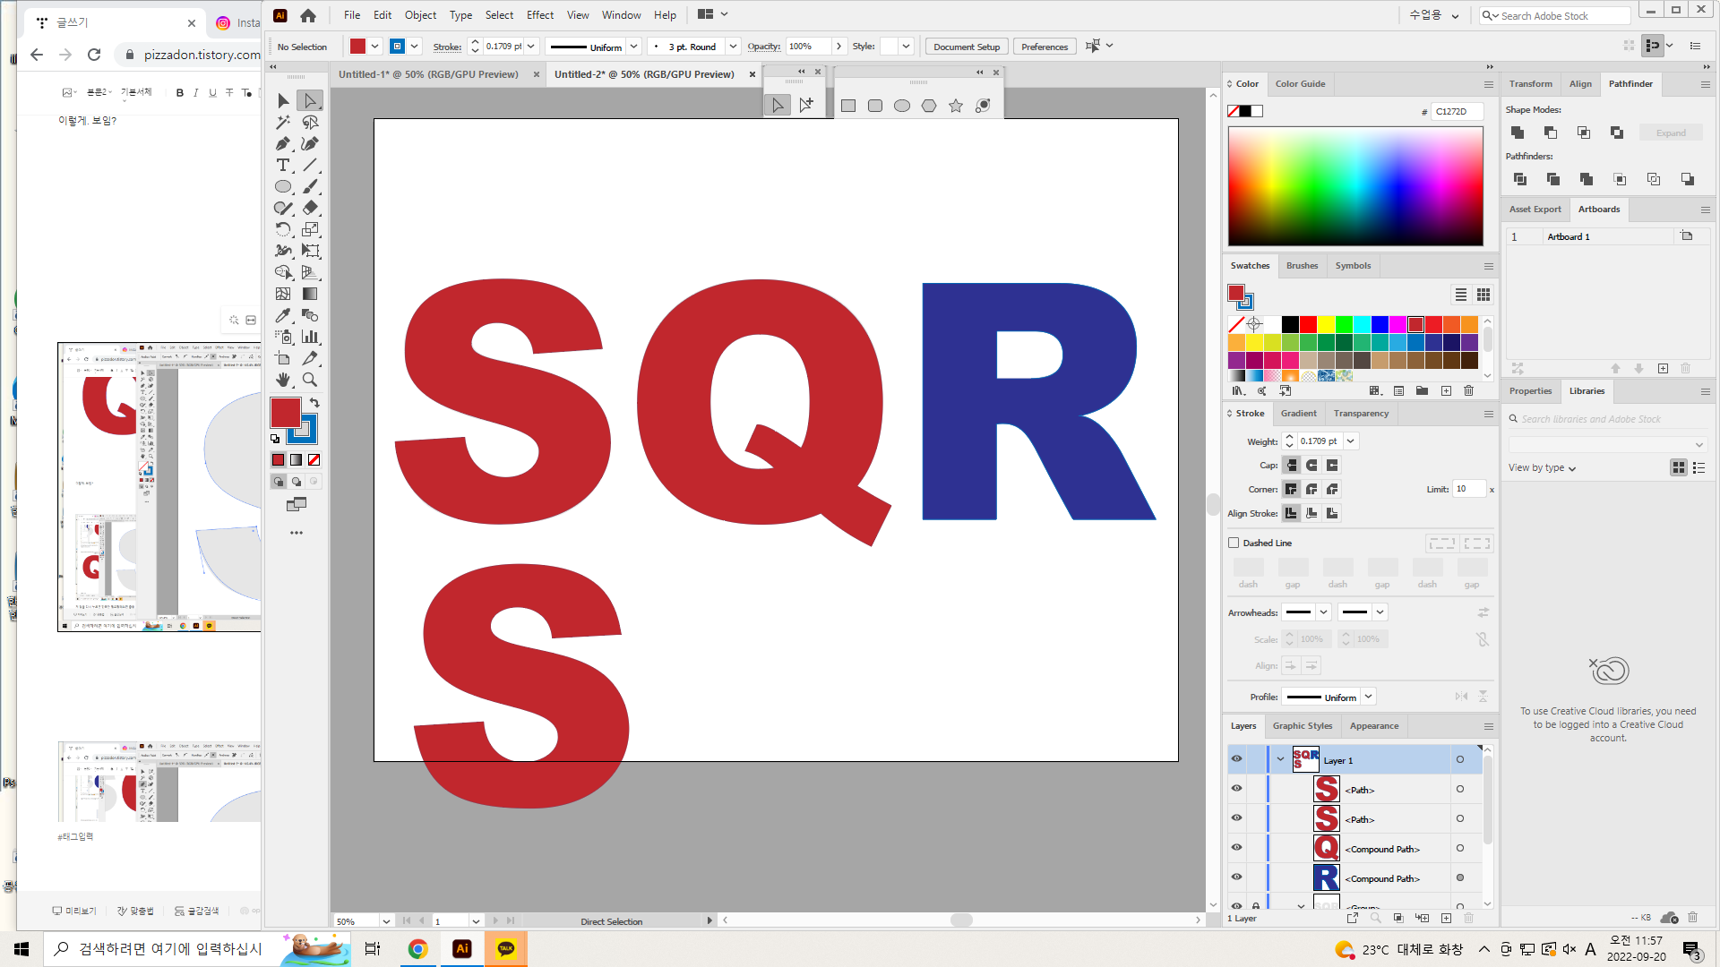Hide the second S path layer

click(x=1236, y=818)
